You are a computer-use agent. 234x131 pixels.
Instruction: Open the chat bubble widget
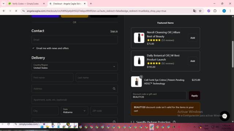(224, 116)
